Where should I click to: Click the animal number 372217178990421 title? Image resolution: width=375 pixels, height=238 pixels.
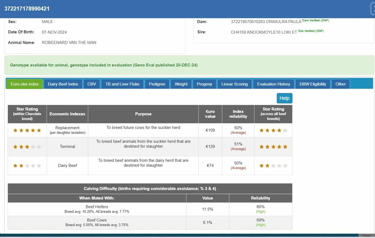click(27, 8)
